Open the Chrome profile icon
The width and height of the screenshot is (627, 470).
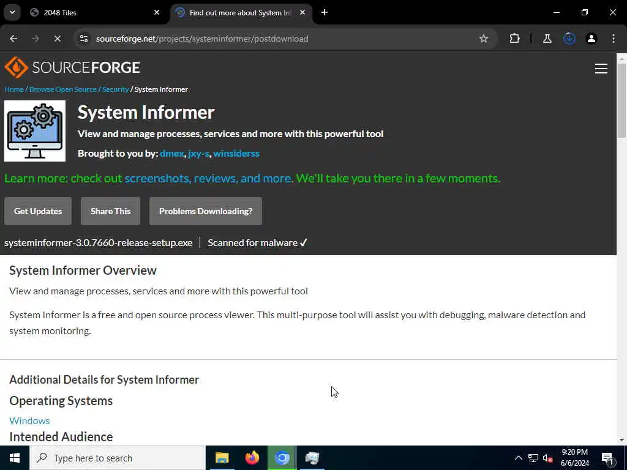591,39
